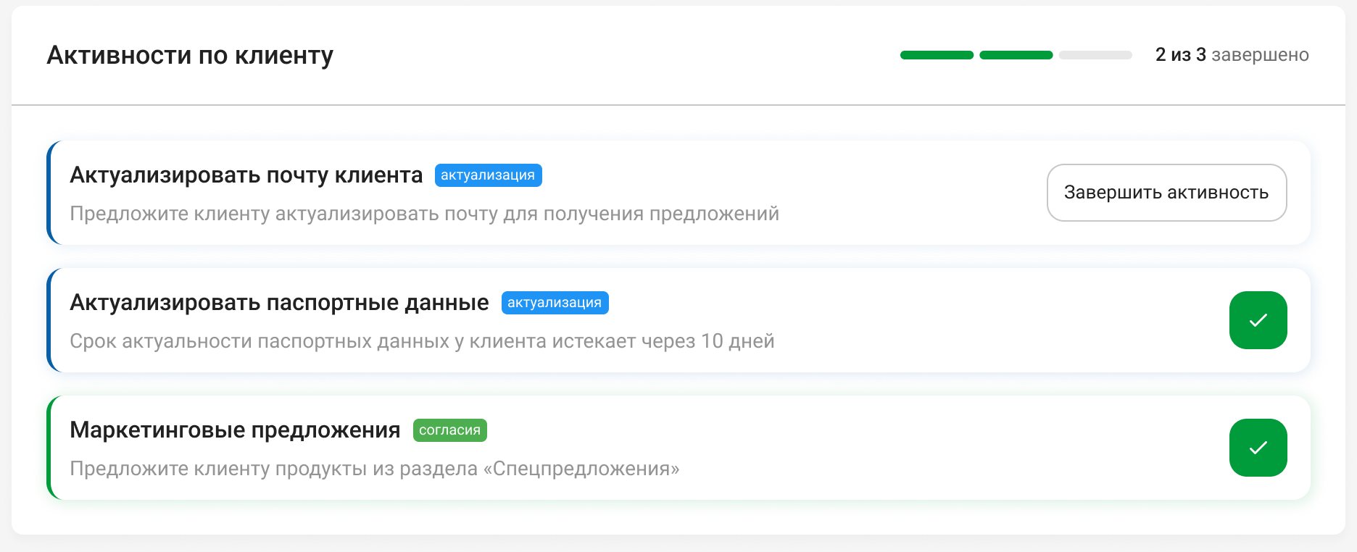
Task: Open the «Актуализировать почту клиента» activity title
Action: 246,175
